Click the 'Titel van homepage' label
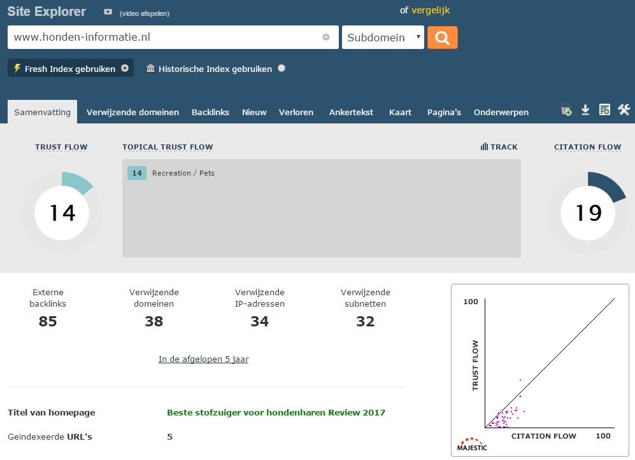The image size is (635, 460). pos(52,412)
